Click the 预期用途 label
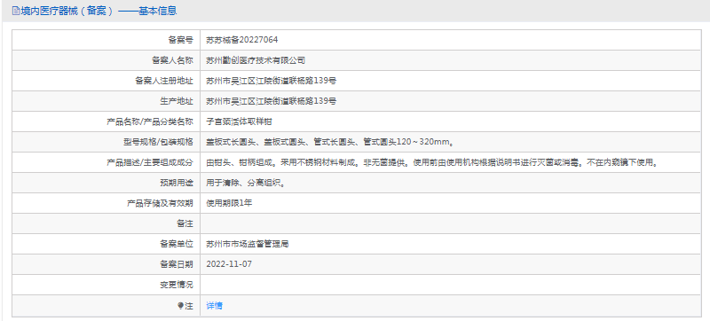This screenshot has width=710, height=321. point(177,183)
